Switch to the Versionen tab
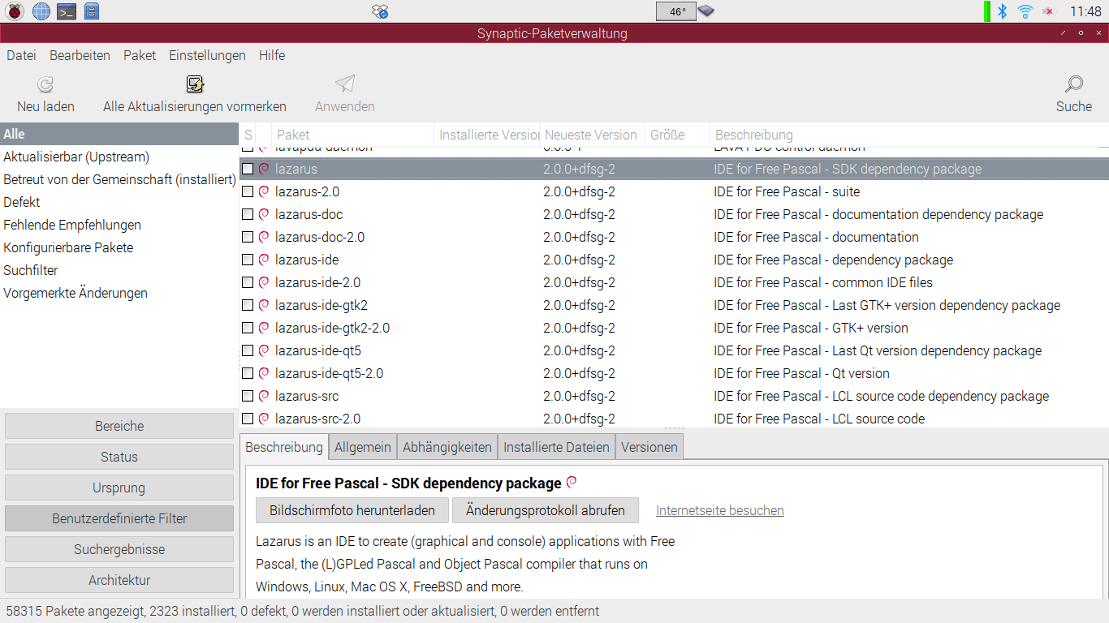 pyautogui.click(x=649, y=447)
